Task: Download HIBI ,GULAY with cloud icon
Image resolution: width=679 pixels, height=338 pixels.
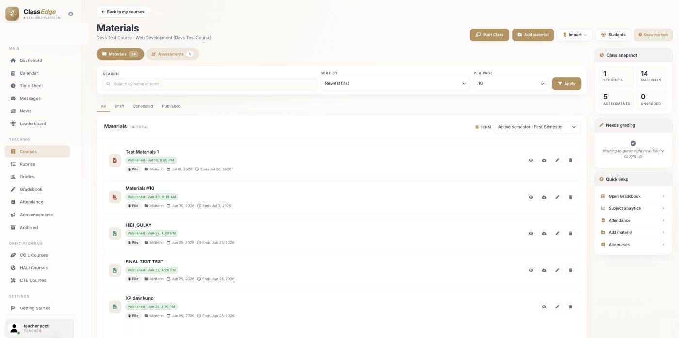Action: tap(544, 233)
